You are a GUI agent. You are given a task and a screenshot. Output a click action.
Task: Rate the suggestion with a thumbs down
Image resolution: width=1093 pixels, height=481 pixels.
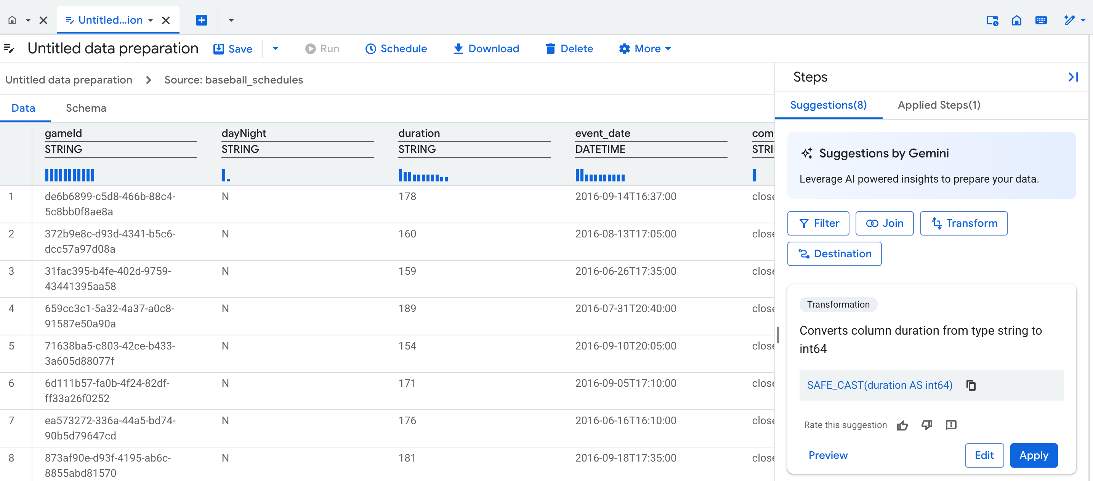pos(927,425)
